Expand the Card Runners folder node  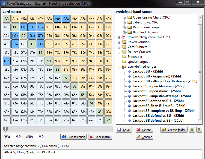[x=119, y=47]
